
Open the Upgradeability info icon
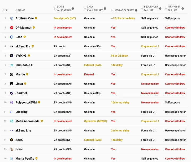tap(136, 10)
